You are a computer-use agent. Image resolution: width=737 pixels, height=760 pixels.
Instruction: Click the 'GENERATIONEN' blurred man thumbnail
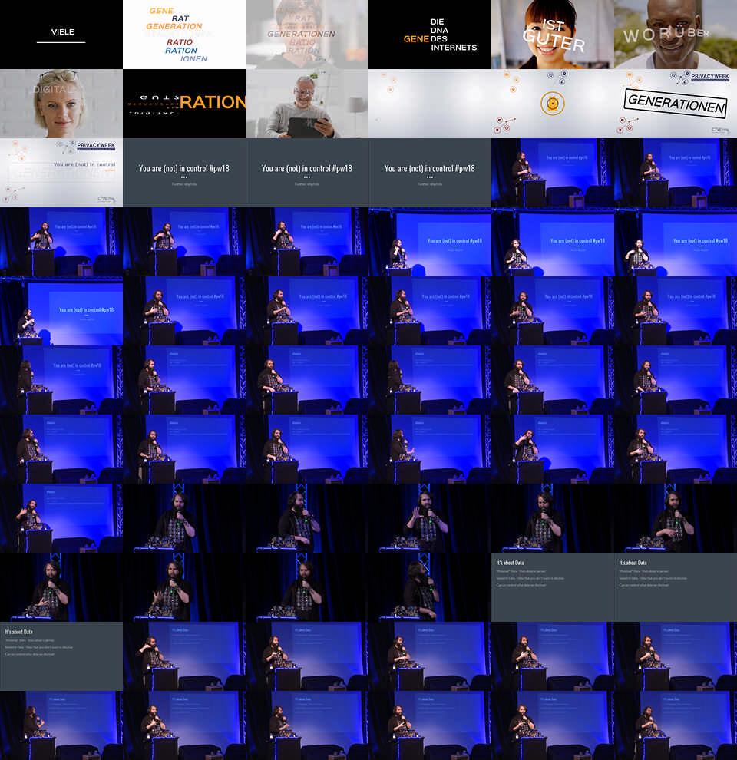pyautogui.click(x=307, y=35)
